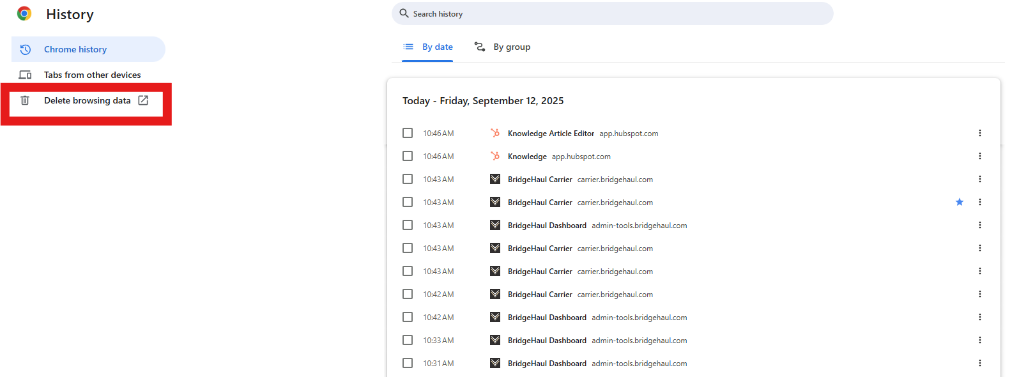The width and height of the screenshot is (1019, 377).
Task: Open the 10:43 AM BridgeHaul Dashboard link
Action: (547, 226)
